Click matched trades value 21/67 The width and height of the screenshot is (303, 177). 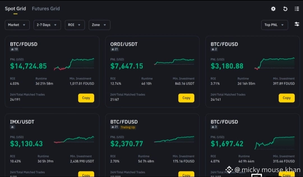(x=114, y=100)
